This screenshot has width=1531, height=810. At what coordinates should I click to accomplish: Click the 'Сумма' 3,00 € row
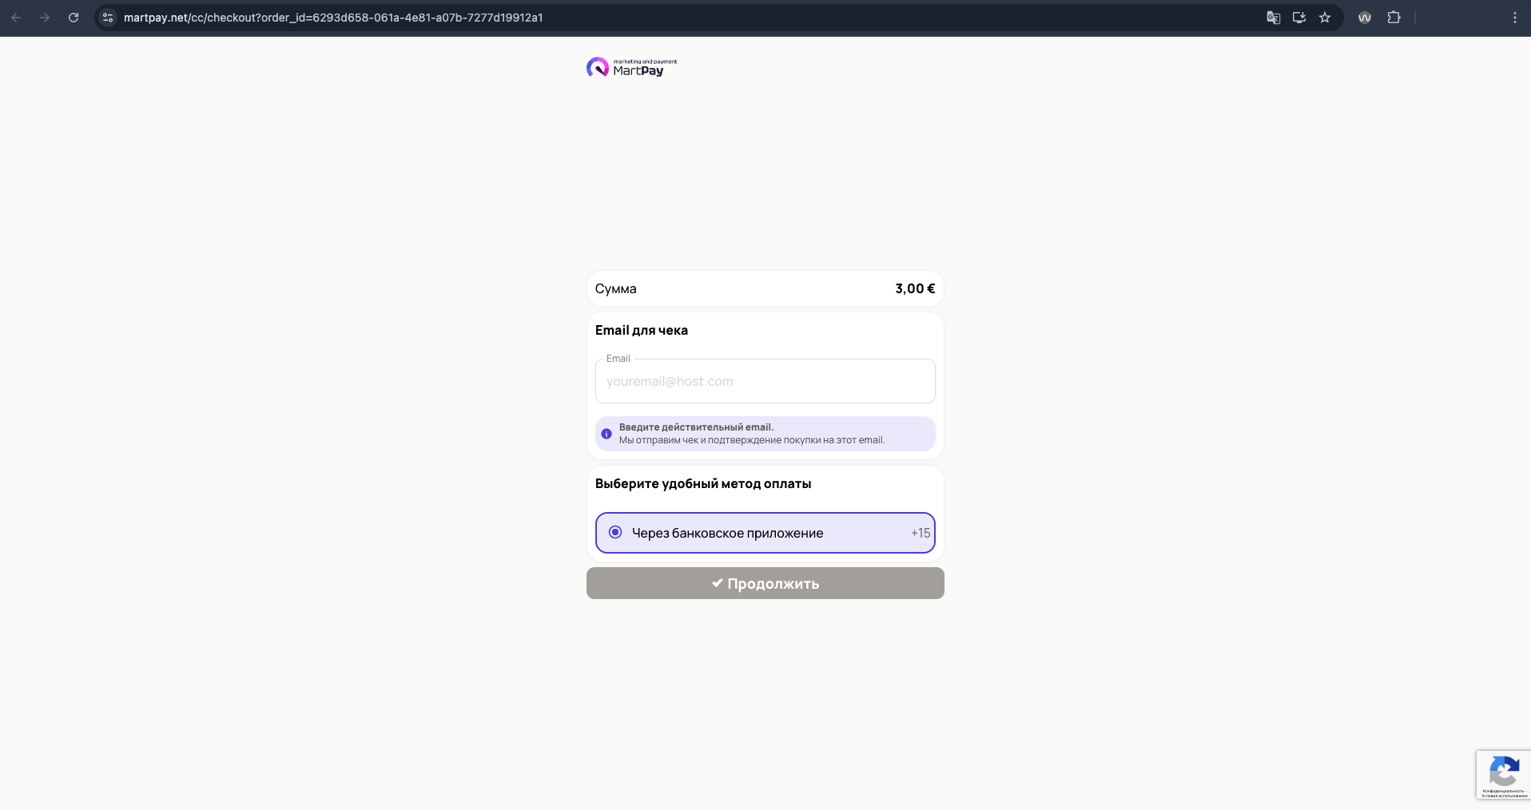765,288
